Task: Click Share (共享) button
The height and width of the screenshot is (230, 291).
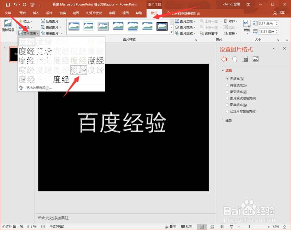Action: (279, 13)
